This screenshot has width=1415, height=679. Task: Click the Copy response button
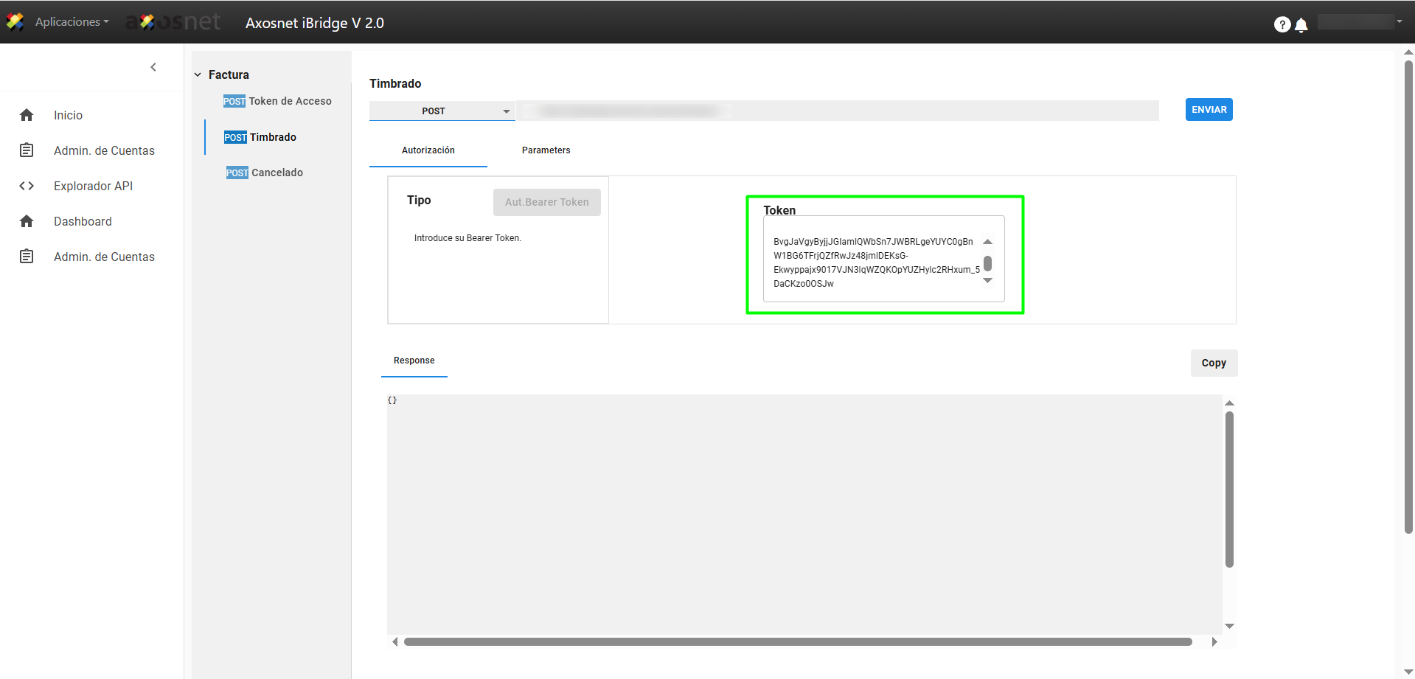click(x=1213, y=363)
